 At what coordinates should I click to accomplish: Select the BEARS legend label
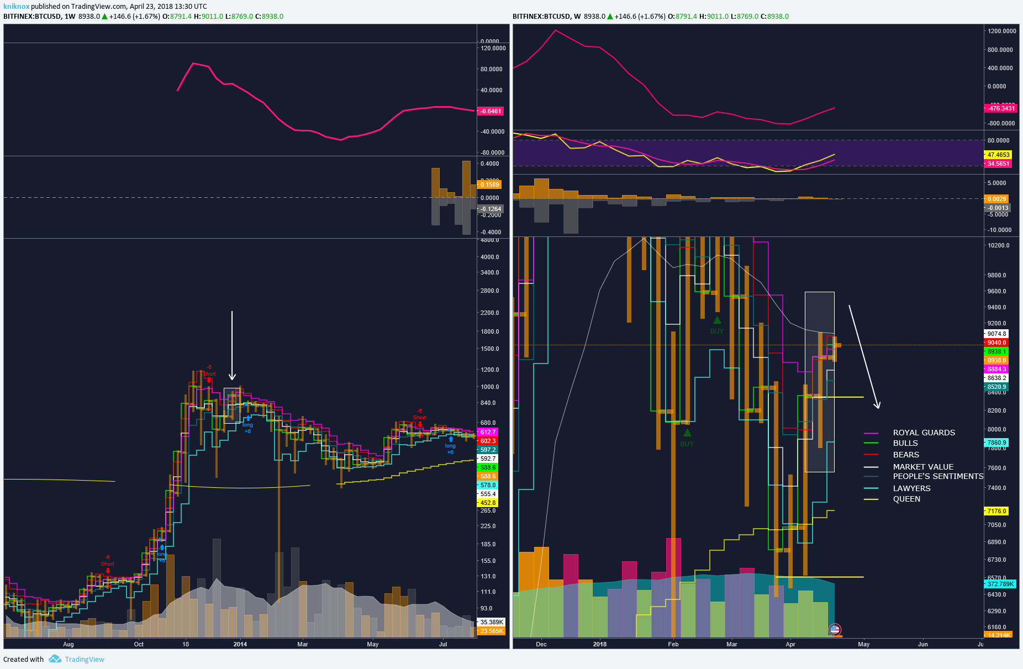[906, 455]
